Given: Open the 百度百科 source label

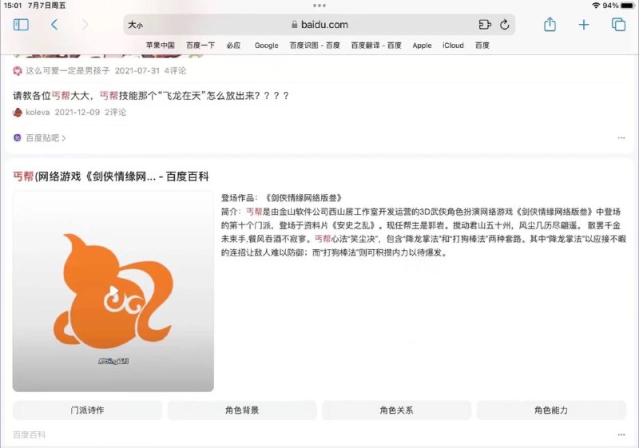Looking at the screenshot, I should coord(29,435).
